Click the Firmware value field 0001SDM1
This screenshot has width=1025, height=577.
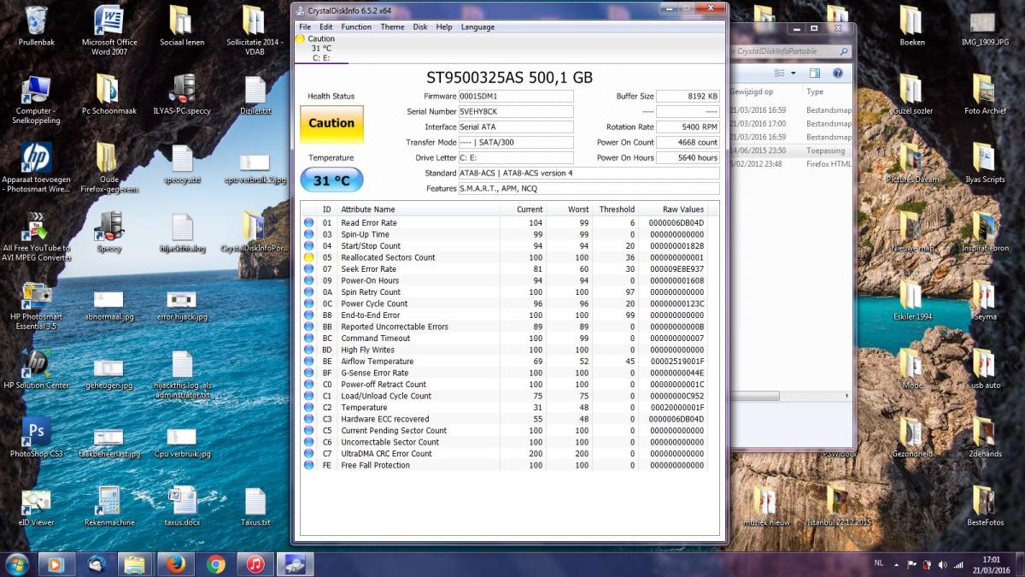516,97
